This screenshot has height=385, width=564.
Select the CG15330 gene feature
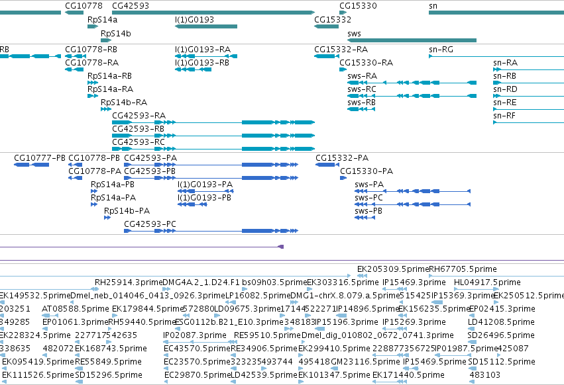click(x=343, y=13)
